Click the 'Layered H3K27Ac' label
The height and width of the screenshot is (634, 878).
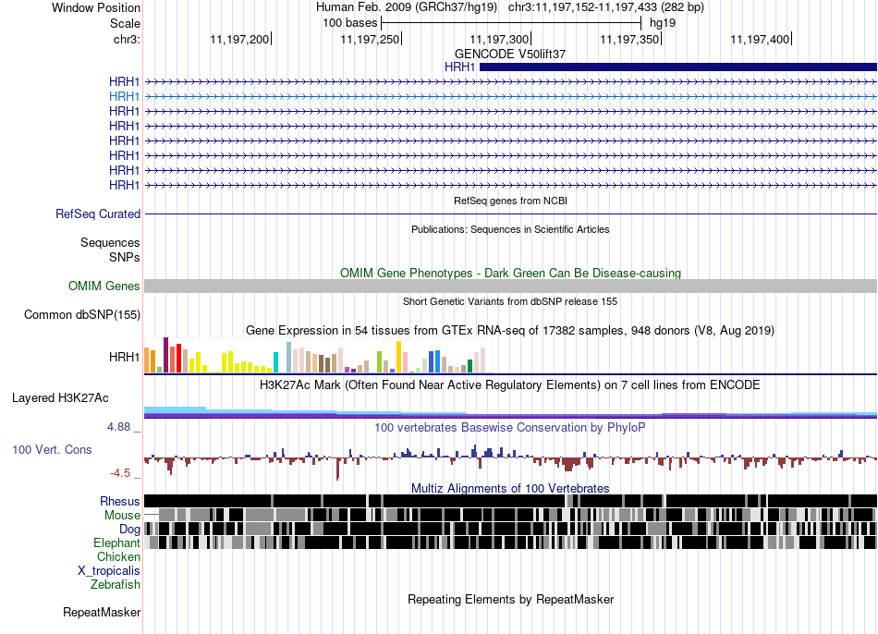[60, 398]
